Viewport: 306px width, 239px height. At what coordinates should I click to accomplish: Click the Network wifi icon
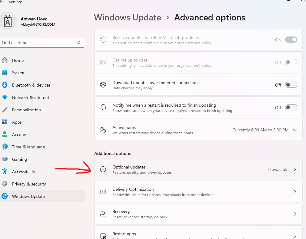tap(5, 97)
